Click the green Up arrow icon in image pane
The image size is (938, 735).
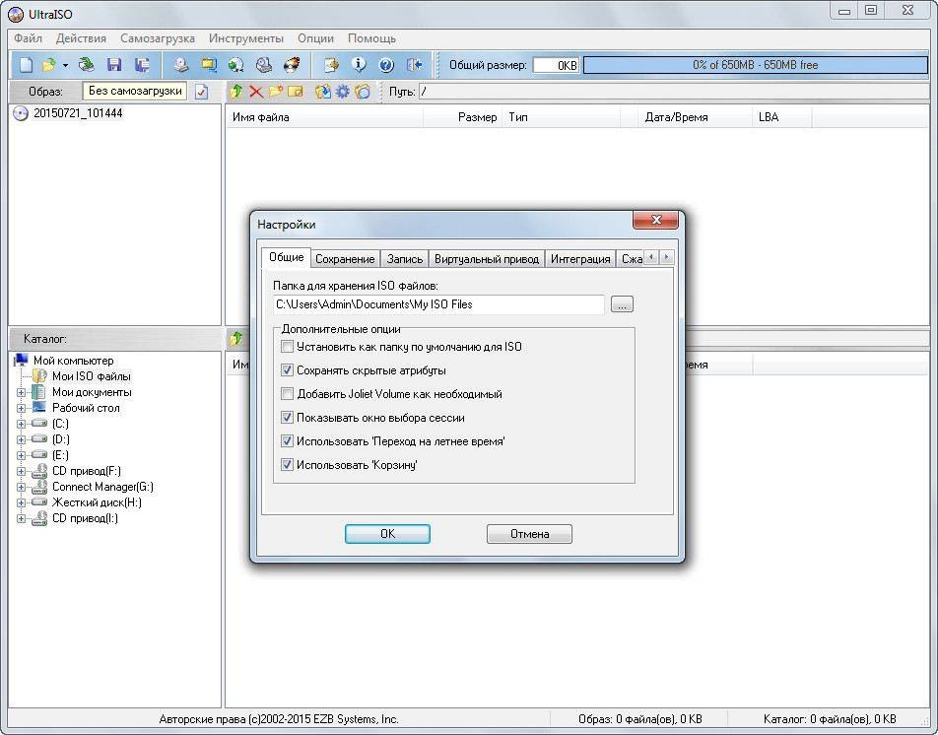click(236, 92)
